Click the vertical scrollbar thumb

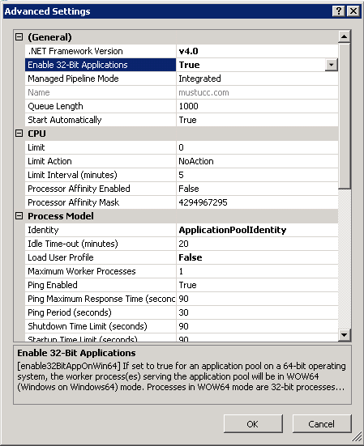click(345, 116)
